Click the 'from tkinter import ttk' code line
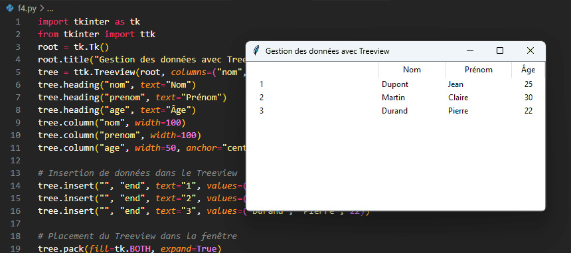The width and height of the screenshot is (571, 253). tap(96, 35)
